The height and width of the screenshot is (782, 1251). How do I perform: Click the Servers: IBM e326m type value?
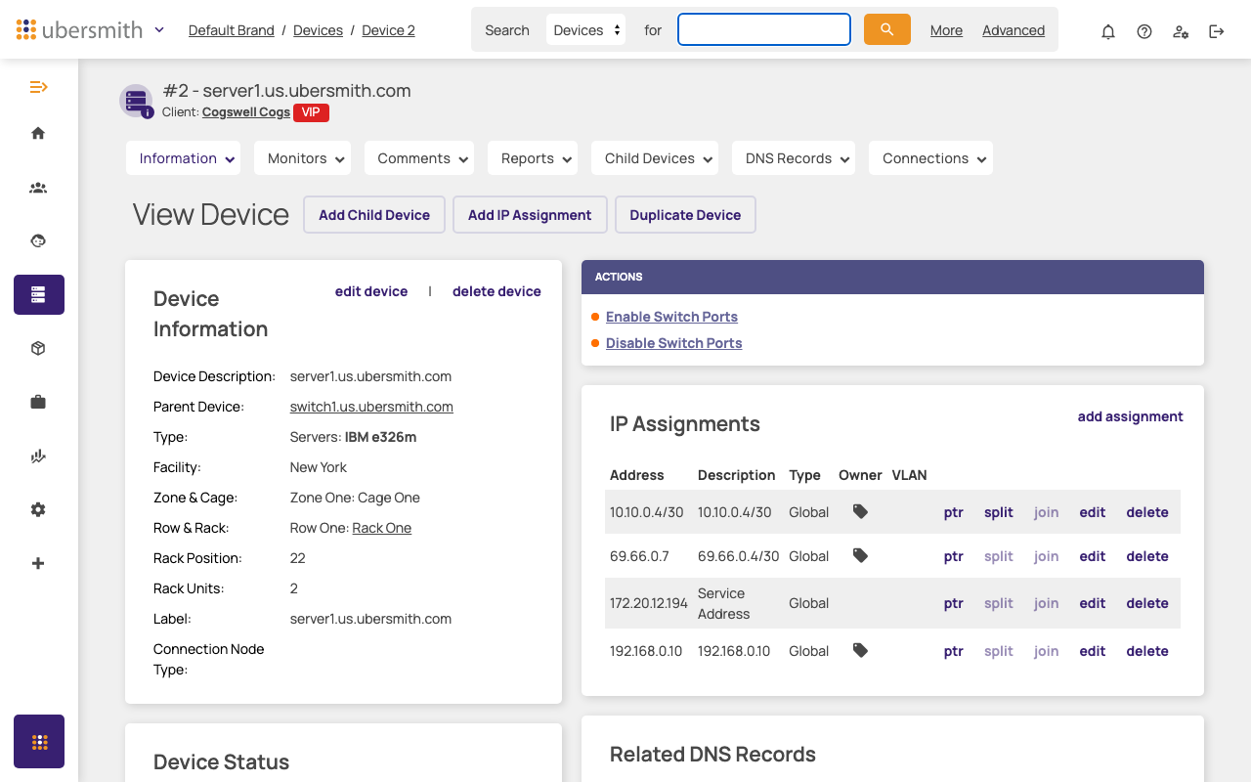354,437
